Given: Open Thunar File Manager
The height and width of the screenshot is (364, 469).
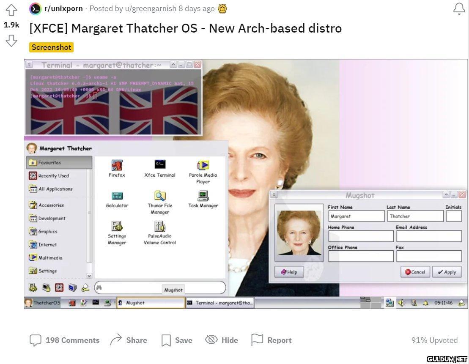Looking at the screenshot, I should pyautogui.click(x=160, y=203).
